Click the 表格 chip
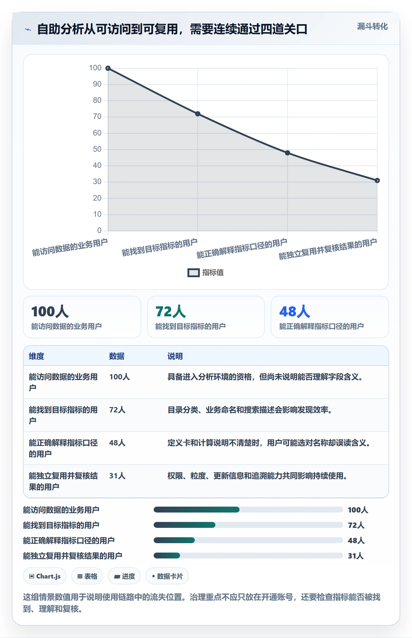The height and width of the screenshot is (638, 412). [x=87, y=576]
